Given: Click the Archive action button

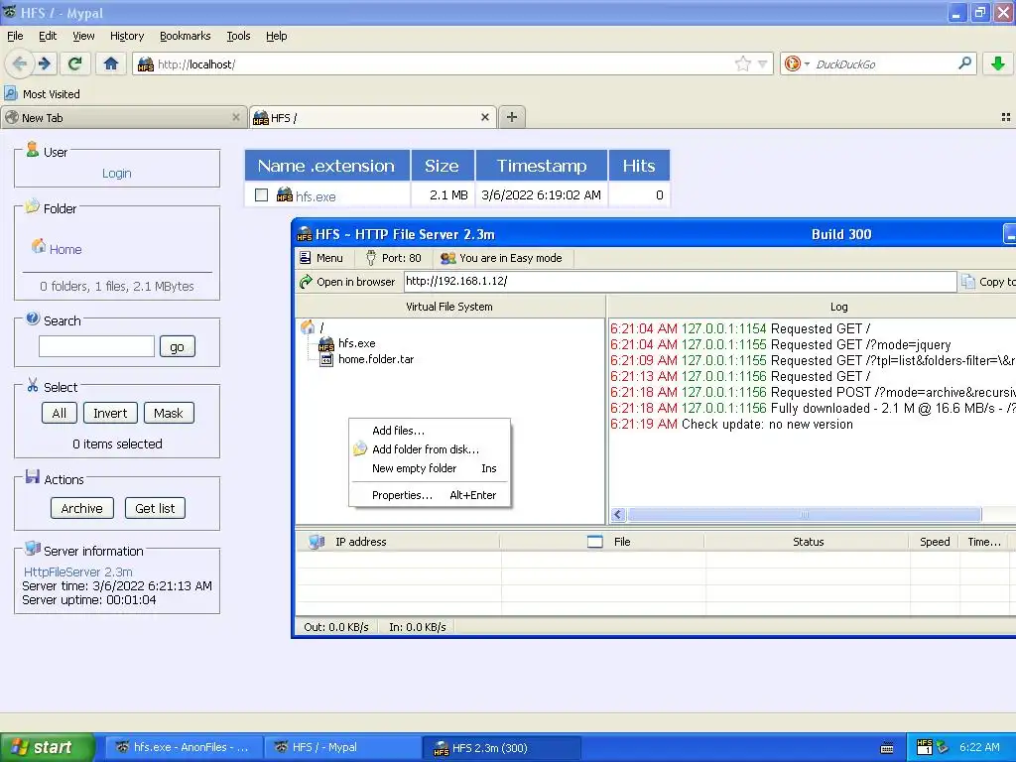Looking at the screenshot, I should coord(81,509).
